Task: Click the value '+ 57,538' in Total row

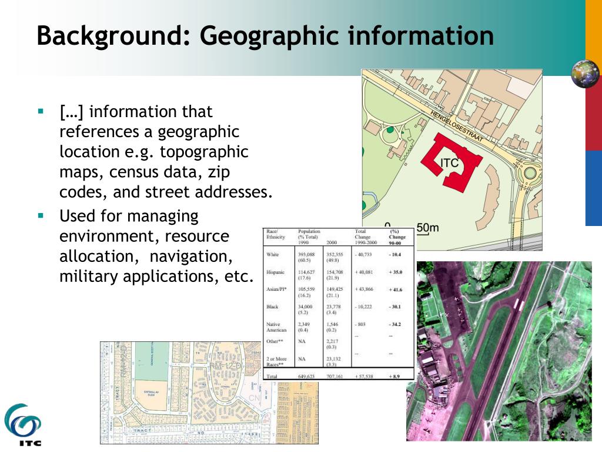Action: [x=363, y=376]
